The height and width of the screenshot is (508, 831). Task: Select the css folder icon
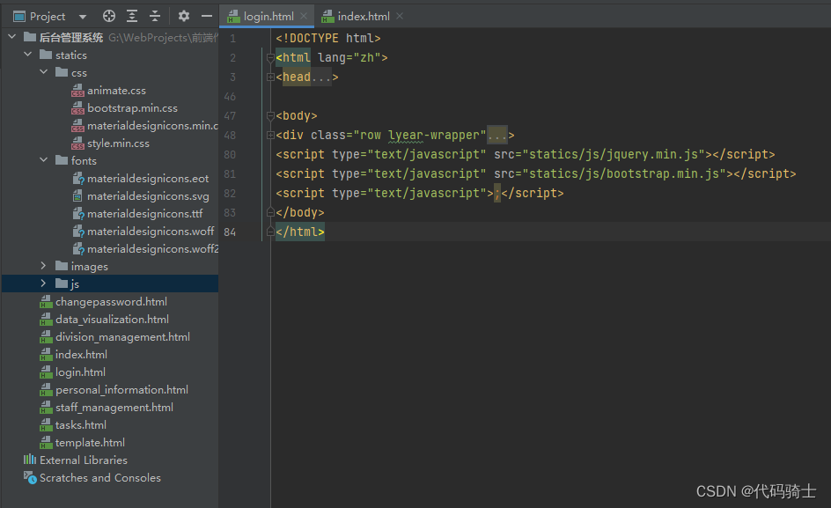pos(62,72)
